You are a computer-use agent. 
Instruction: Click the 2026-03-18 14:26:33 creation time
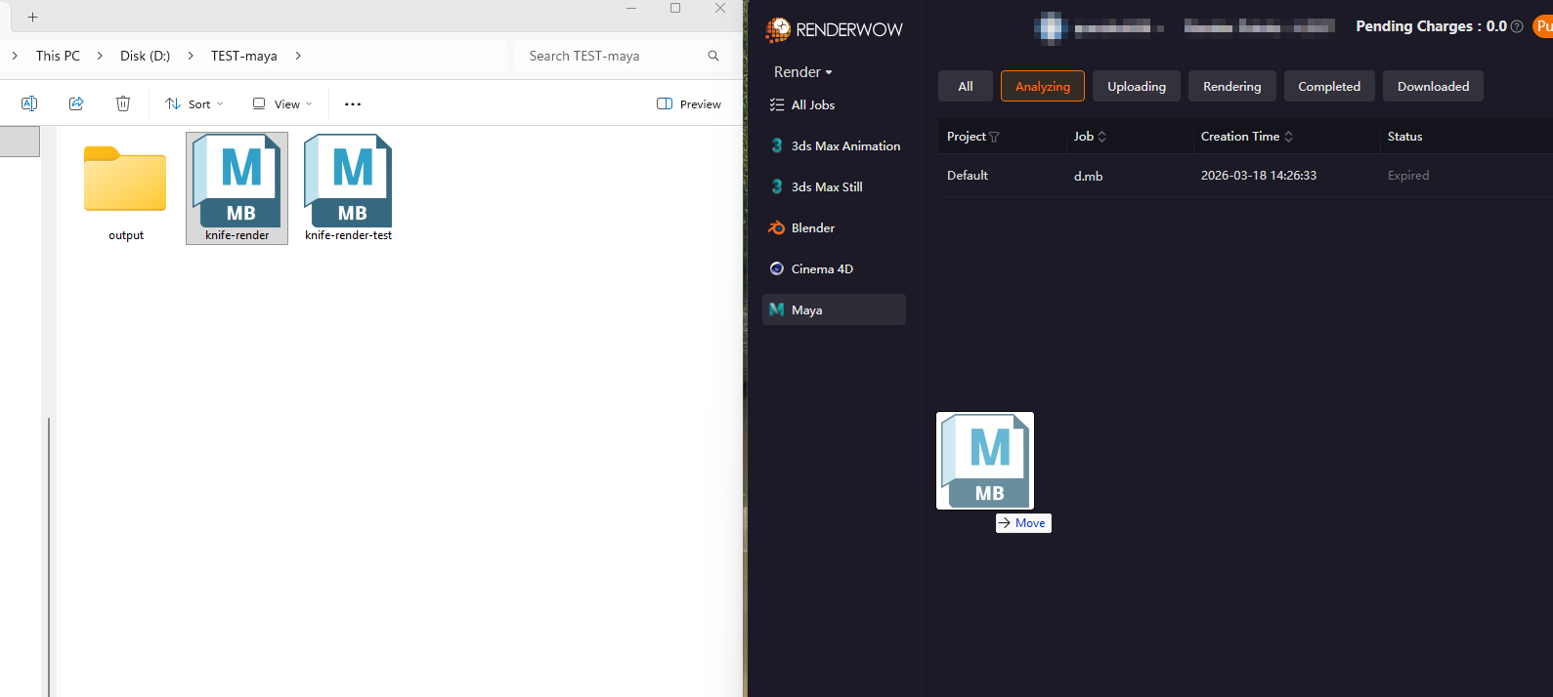pyautogui.click(x=1259, y=176)
